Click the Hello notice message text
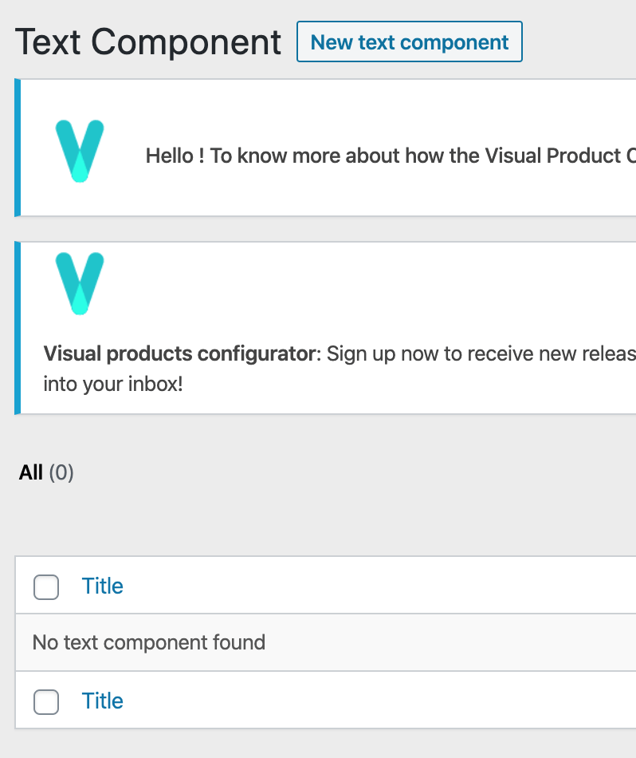This screenshot has height=758, width=636. pos(391,156)
